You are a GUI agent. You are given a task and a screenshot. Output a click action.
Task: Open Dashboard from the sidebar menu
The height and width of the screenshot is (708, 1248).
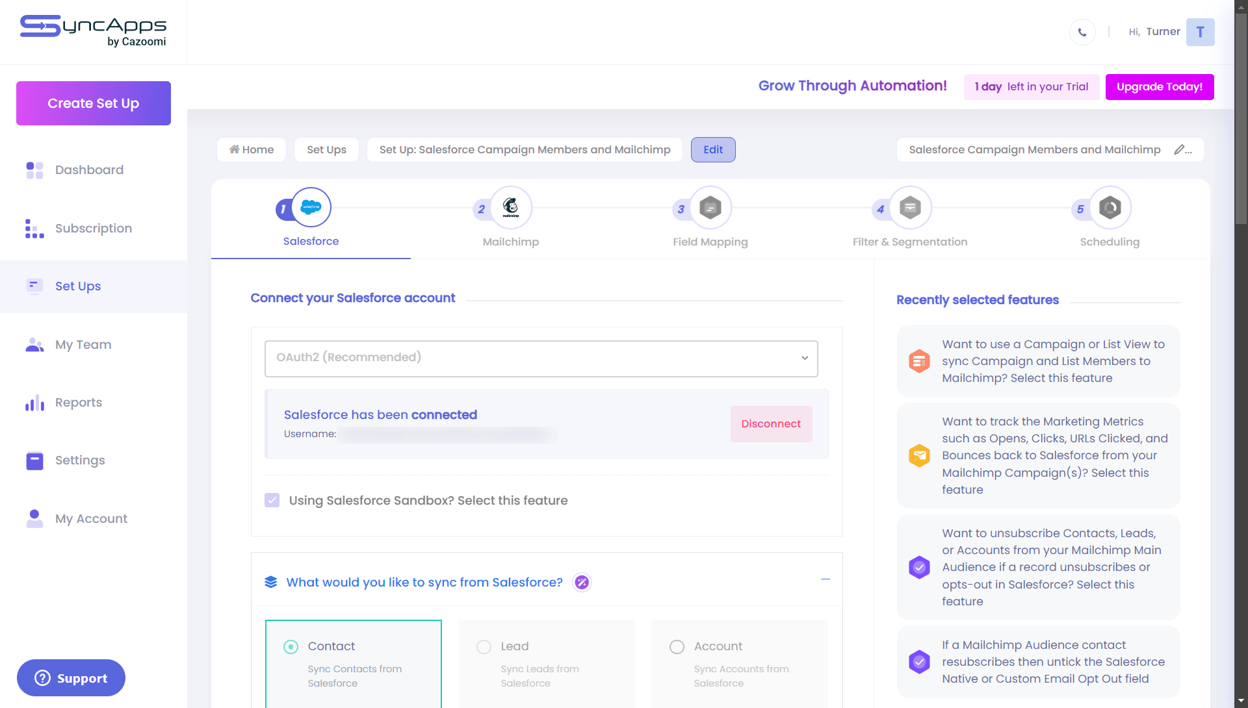94,170
